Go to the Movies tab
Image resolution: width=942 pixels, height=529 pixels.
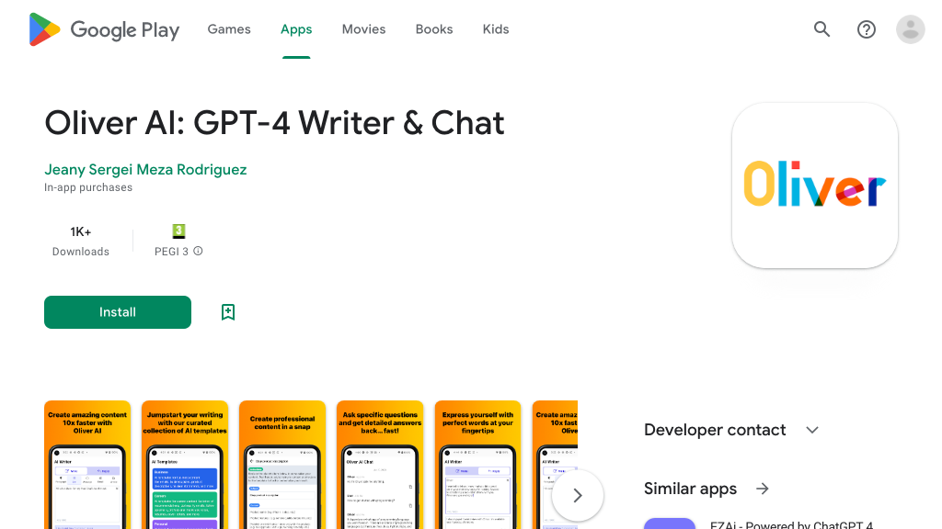click(363, 29)
